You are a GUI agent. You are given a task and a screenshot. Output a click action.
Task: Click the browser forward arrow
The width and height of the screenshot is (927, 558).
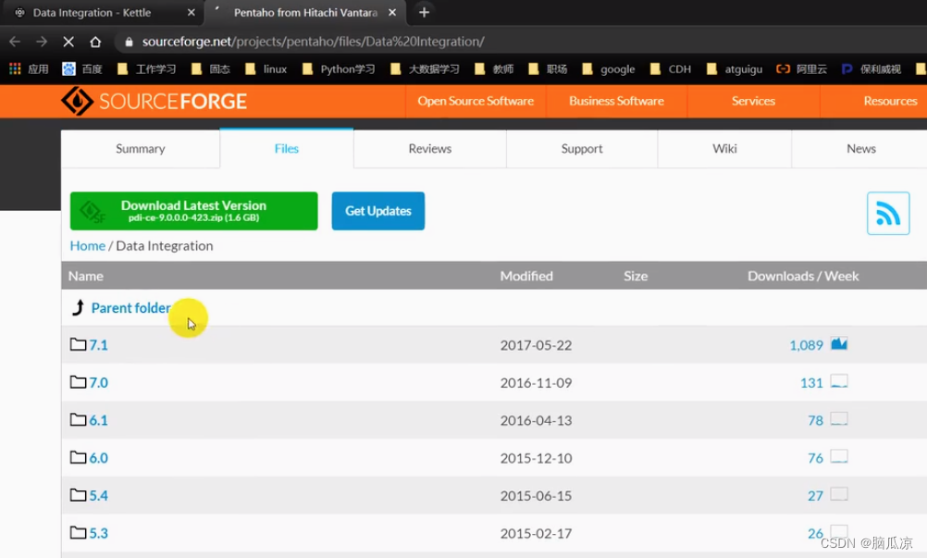tap(42, 42)
